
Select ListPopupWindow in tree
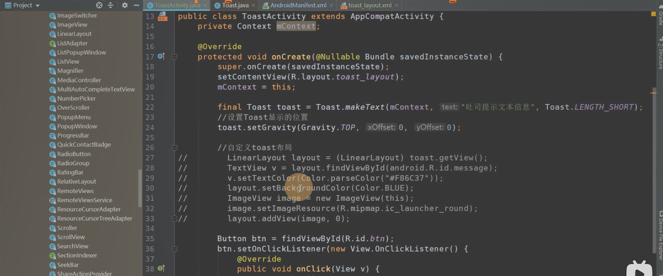point(81,52)
